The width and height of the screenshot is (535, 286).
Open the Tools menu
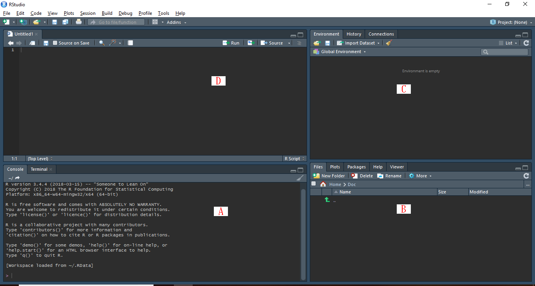(164, 13)
